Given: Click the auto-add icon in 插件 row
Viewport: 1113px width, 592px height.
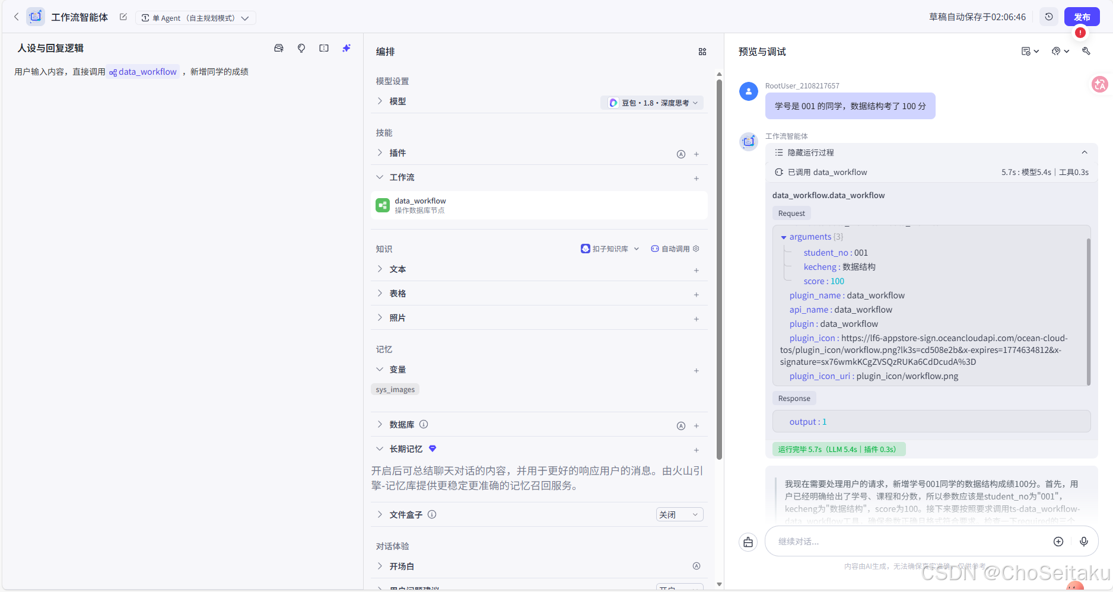Looking at the screenshot, I should point(681,154).
